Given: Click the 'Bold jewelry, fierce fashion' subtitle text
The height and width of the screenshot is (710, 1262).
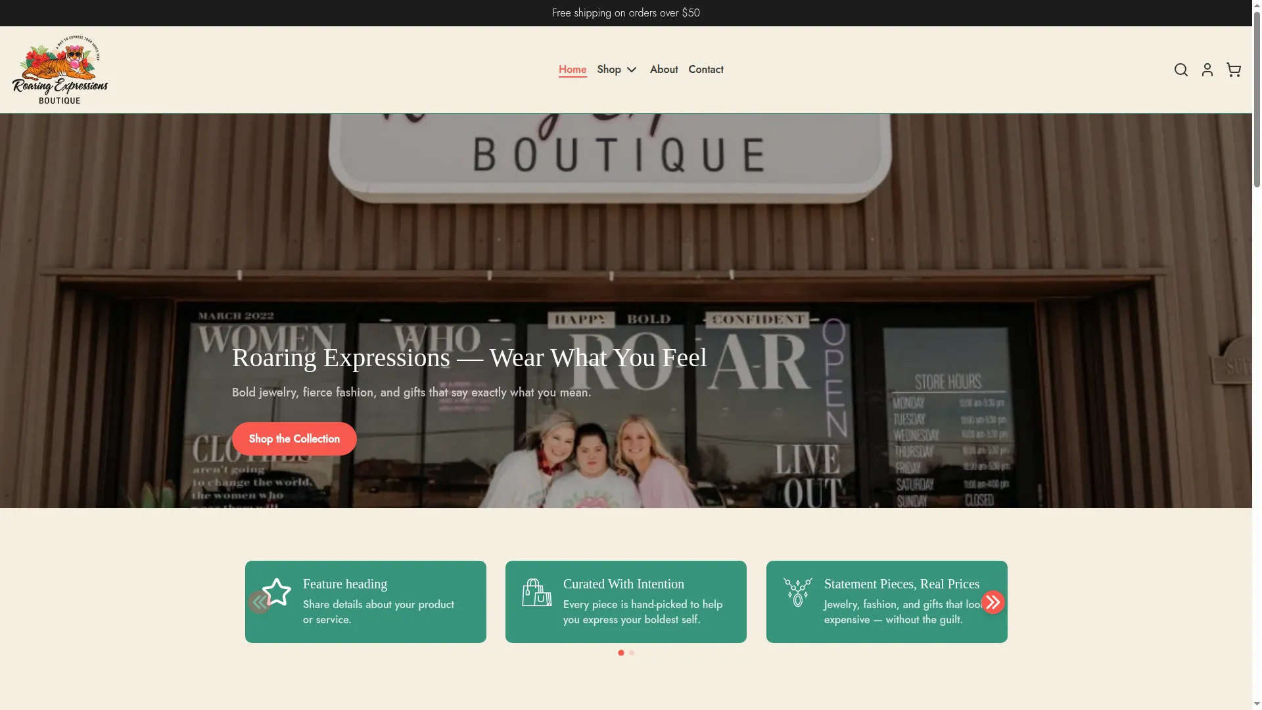Looking at the screenshot, I should pyautogui.click(x=411, y=392).
